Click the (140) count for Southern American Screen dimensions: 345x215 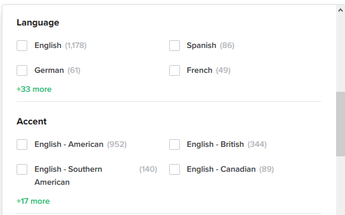coord(148,169)
